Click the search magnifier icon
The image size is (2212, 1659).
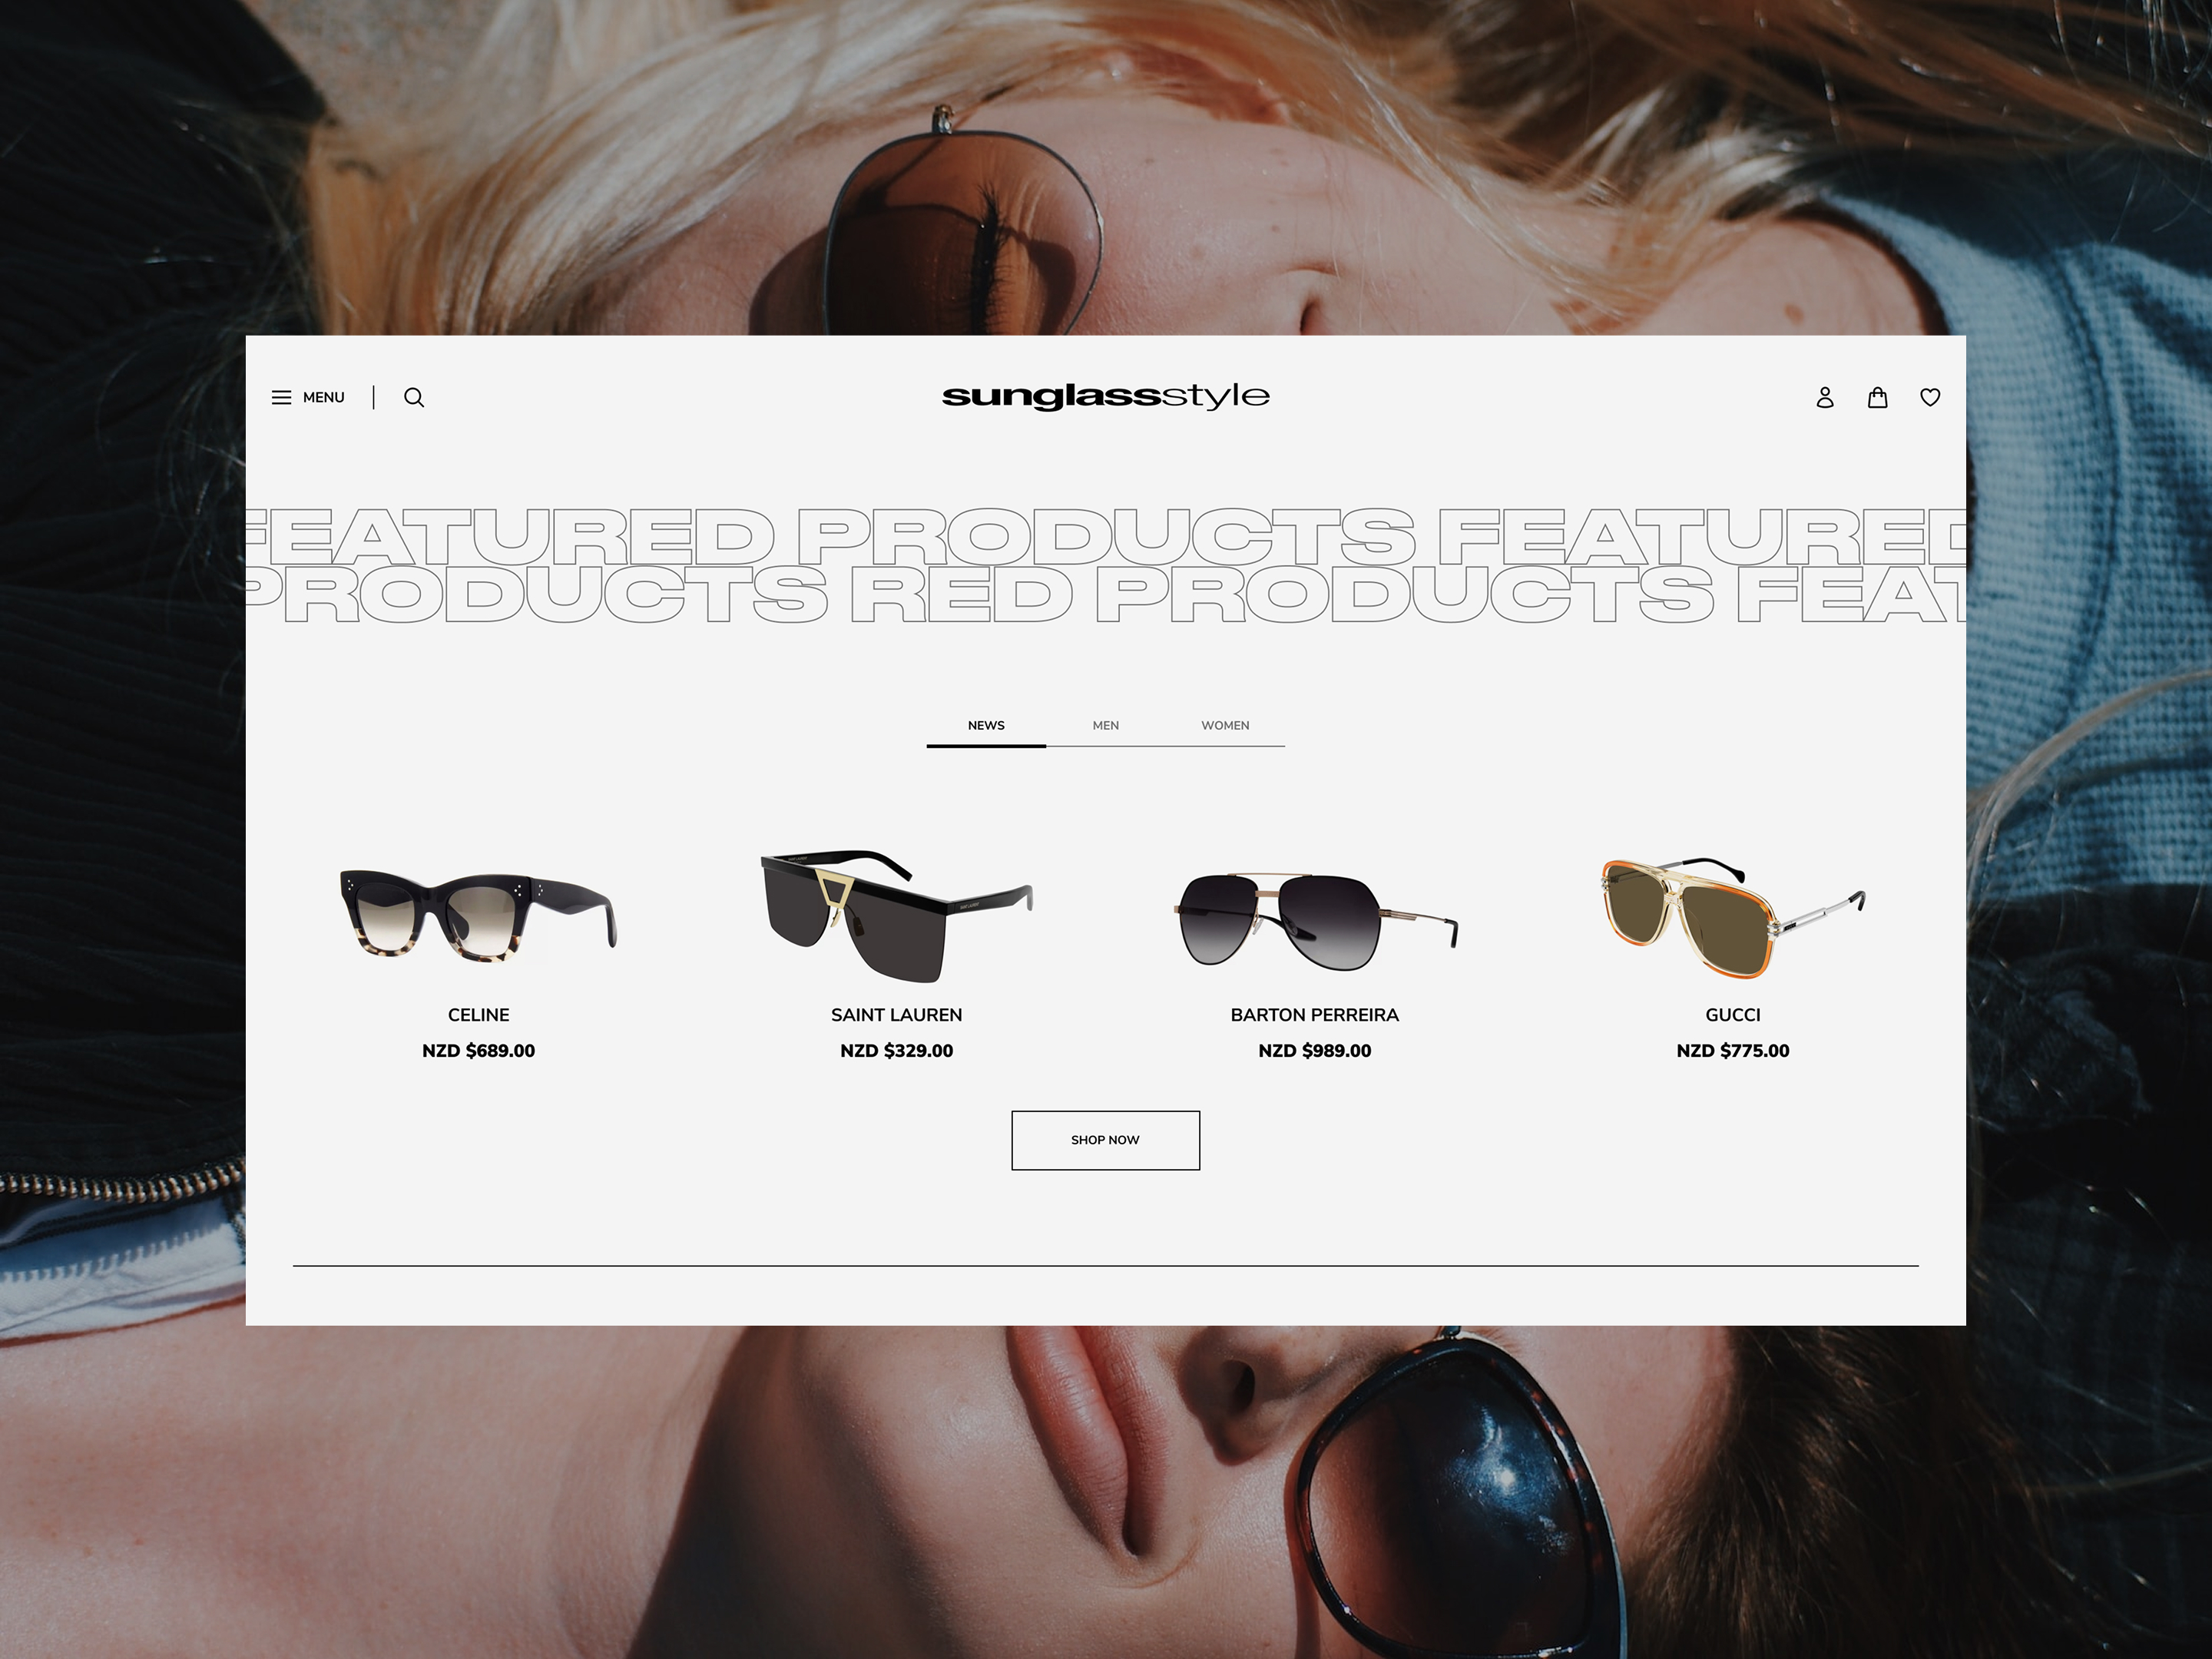click(x=414, y=397)
